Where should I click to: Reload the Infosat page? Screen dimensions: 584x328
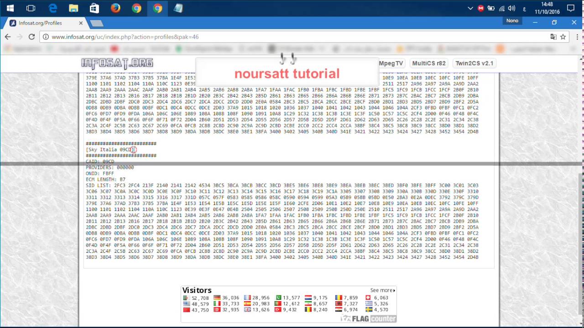click(x=31, y=37)
